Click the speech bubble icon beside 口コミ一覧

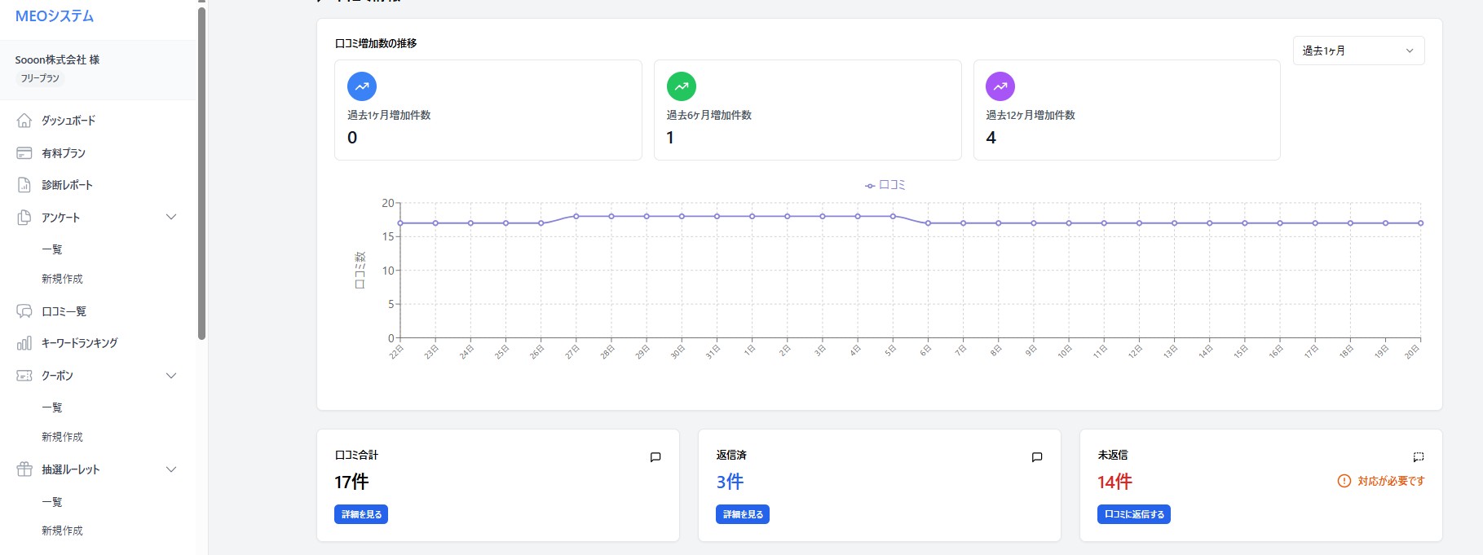tap(24, 311)
